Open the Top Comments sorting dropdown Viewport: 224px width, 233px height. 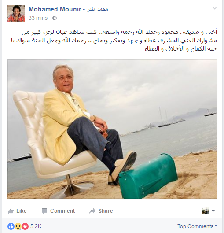click(x=197, y=226)
